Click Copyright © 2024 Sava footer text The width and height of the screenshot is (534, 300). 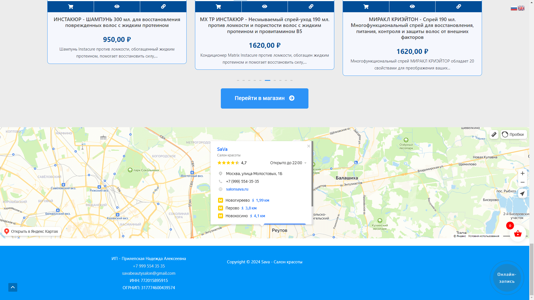click(x=264, y=262)
